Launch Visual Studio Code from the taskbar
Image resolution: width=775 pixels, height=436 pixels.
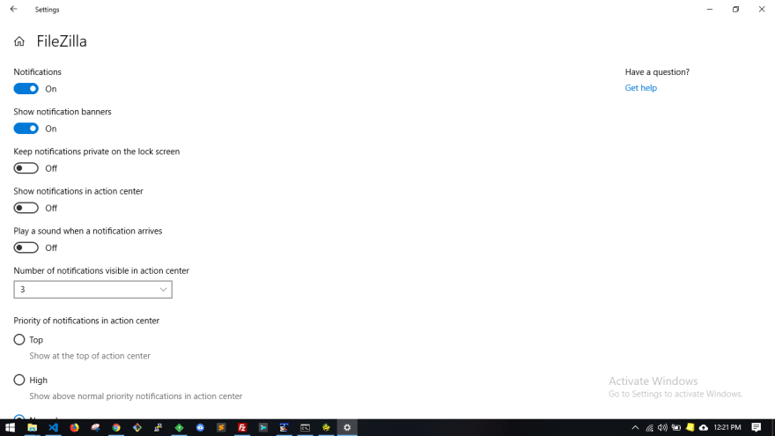tap(54, 427)
